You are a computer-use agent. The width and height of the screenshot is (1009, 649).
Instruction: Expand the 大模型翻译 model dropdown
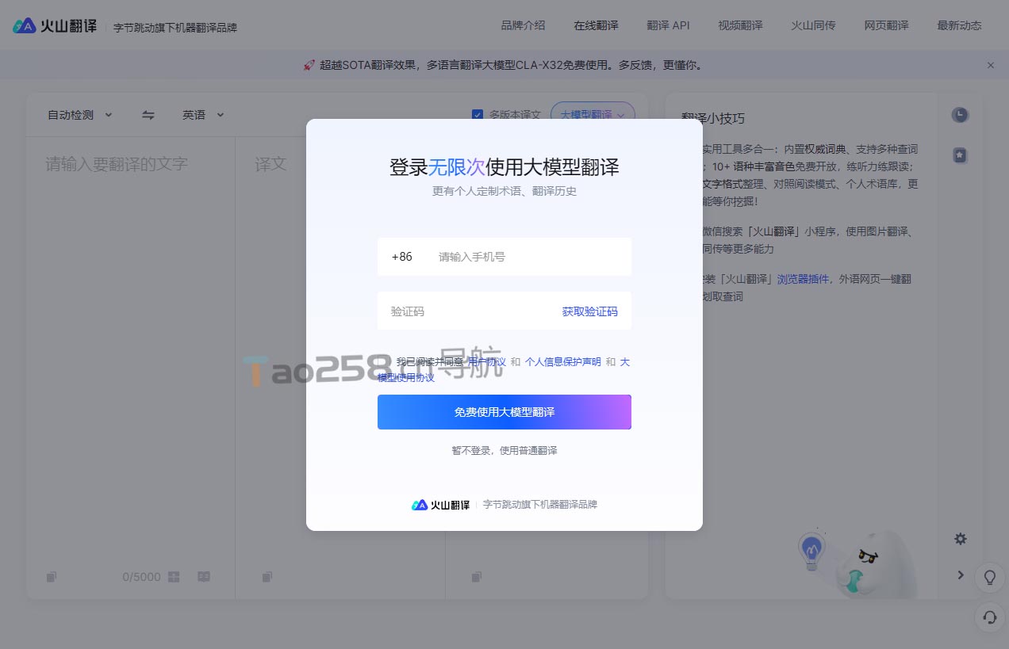pos(593,115)
